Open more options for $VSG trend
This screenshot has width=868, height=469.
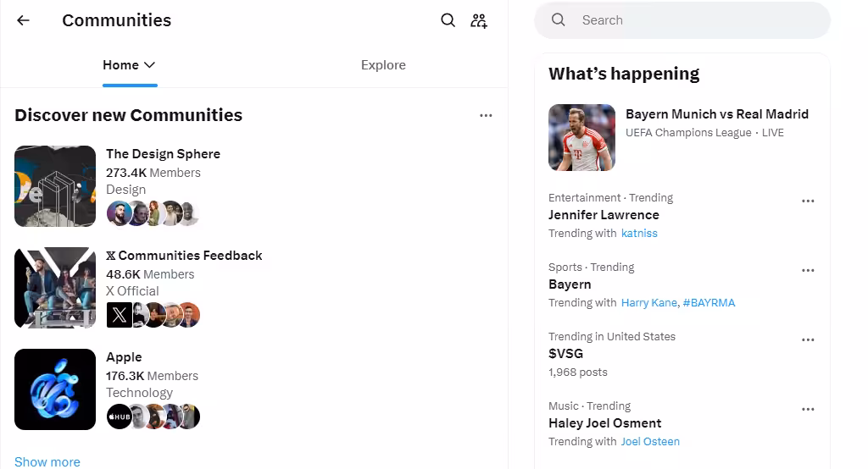(808, 339)
